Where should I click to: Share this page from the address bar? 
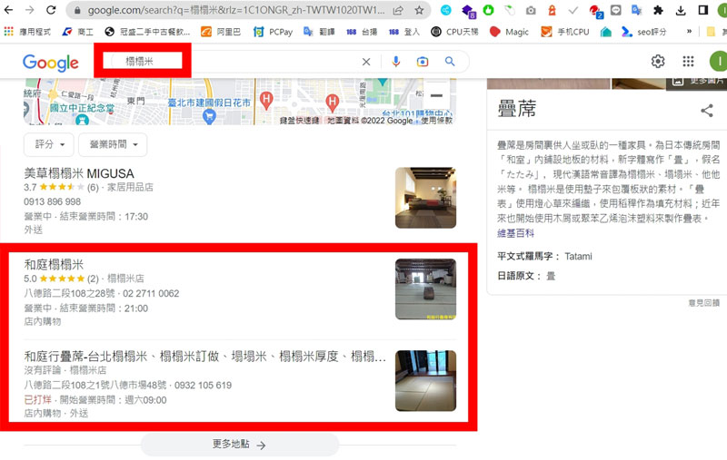[398, 10]
